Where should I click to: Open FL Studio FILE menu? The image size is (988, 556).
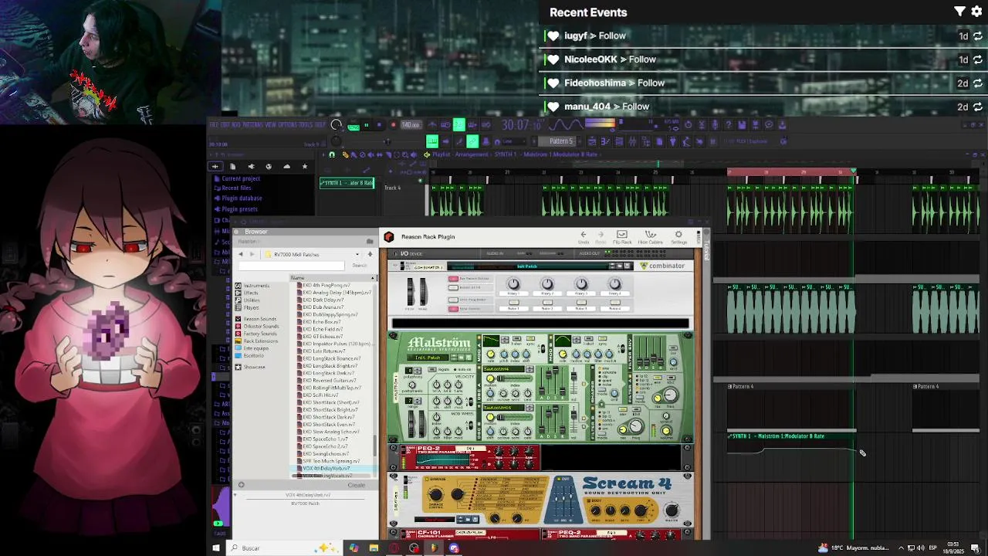pos(215,125)
